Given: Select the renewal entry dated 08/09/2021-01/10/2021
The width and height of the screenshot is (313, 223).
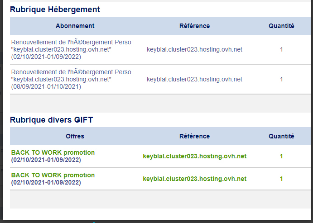Looking at the screenshot, I should point(71,79).
